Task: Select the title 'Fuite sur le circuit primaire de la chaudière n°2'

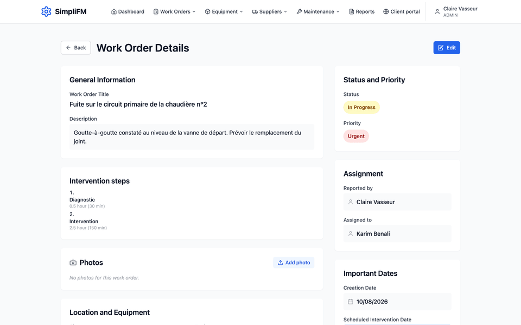Action: pyautogui.click(x=138, y=105)
